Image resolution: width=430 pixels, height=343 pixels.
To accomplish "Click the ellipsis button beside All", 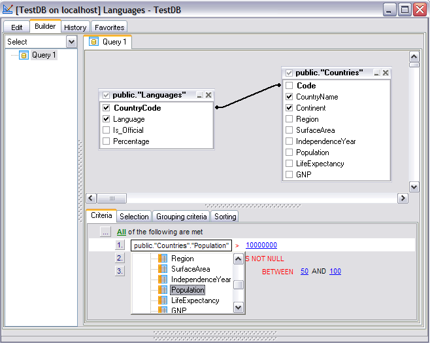I will click(105, 232).
